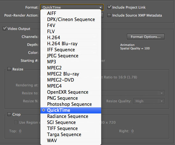Enable Include Source XMP Metadata
This screenshot has height=145, width=175.
click(x=109, y=15)
